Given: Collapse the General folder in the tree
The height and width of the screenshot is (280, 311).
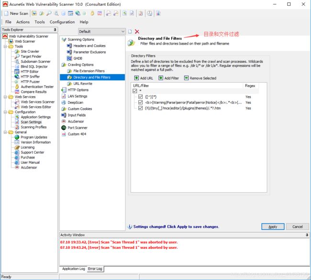Looking at the screenshot, I should [x=5, y=132].
